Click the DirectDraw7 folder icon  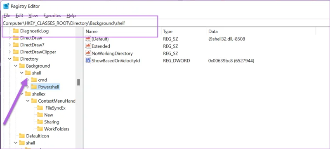[16, 45]
